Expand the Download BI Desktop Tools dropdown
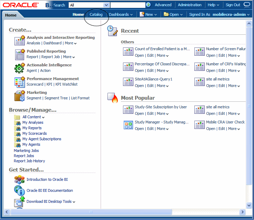This screenshot has width=254, height=220. [74, 202]
